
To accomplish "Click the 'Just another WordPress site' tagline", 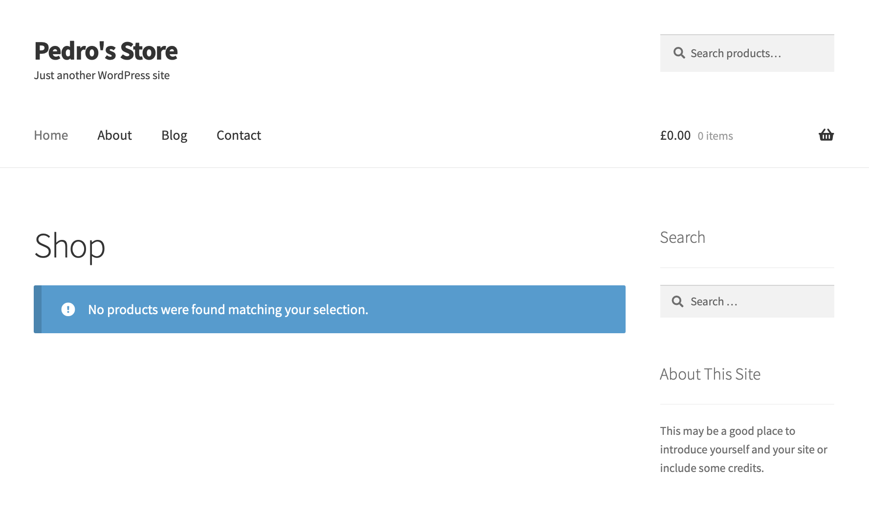I will 102,75.
